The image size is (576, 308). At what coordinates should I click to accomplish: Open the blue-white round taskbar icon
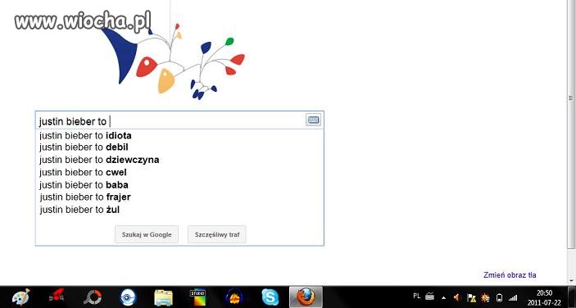pos(128,297)
